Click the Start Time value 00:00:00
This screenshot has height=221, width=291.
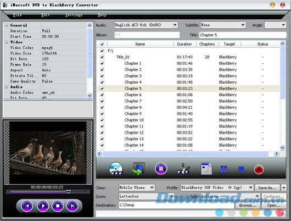tap(51, 37)
